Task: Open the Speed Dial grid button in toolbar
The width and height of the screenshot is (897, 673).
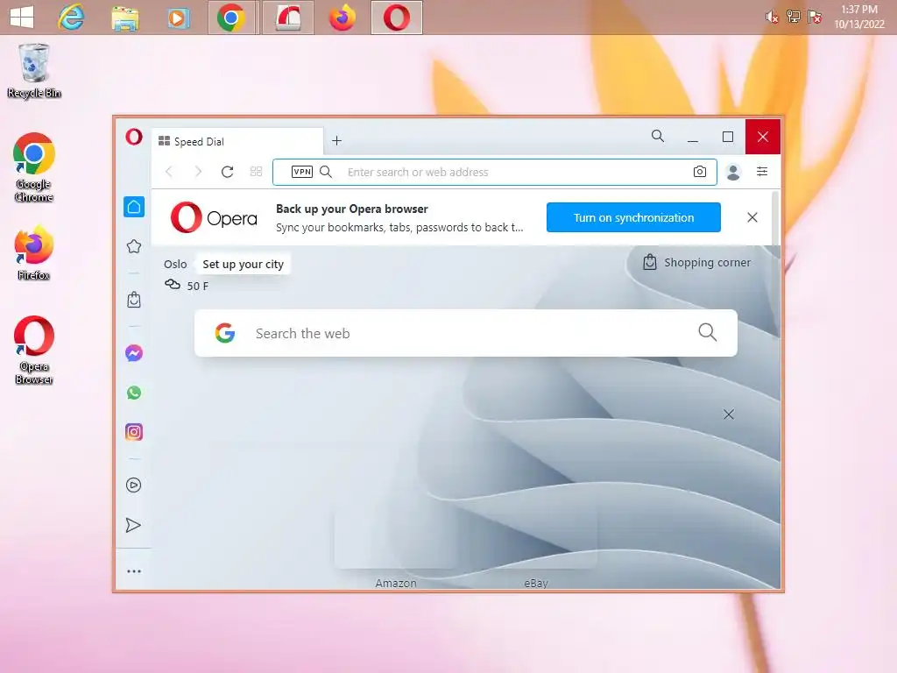Action: [257, 172]
